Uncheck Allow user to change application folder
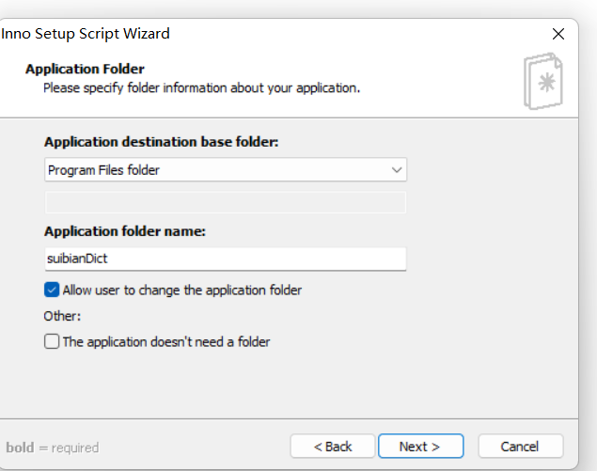Screen dimensions: 597x471 point(52,290)
